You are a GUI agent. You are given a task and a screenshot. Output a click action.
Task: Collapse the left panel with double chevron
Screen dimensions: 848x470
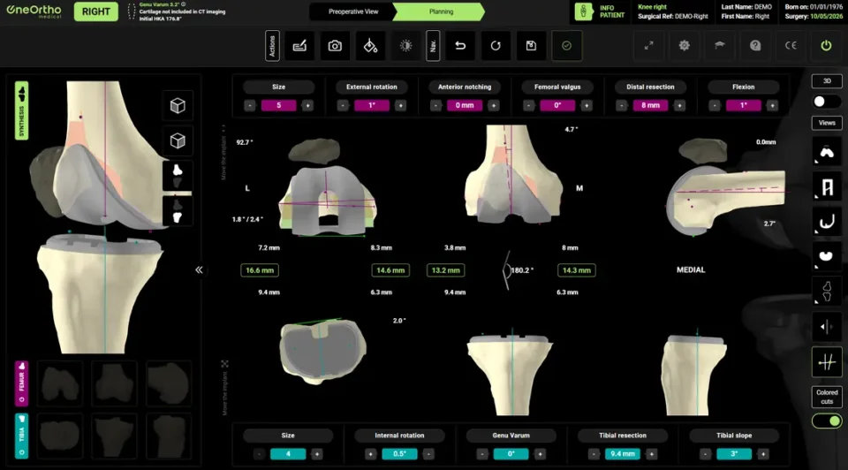click(x=199, y=269)
